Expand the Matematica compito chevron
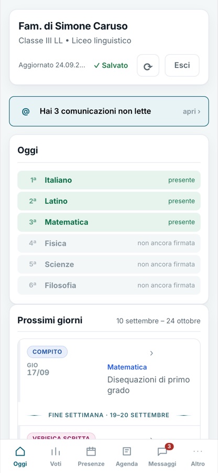218x473 pixels. click(151, 353)
